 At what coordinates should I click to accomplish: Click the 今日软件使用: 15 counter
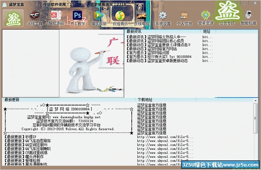pyautogui.click(x=59, y=4)
